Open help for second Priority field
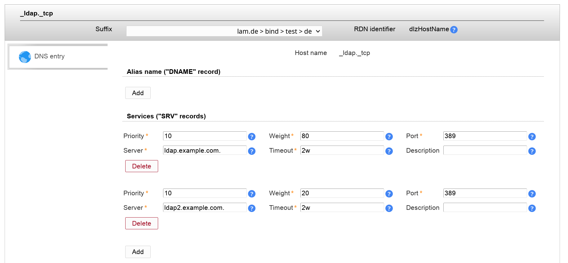This screenshot has width=568, height=263. click(252, 194)
